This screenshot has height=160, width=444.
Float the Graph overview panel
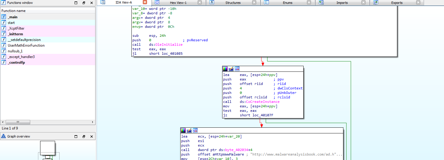(84, 136)
